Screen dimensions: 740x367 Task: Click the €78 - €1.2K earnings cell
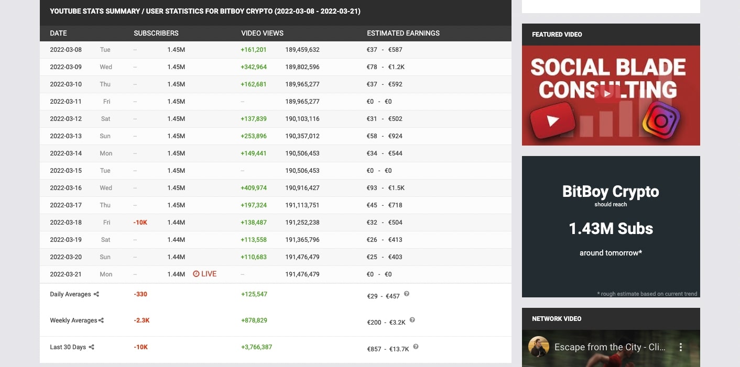(386, 67)
